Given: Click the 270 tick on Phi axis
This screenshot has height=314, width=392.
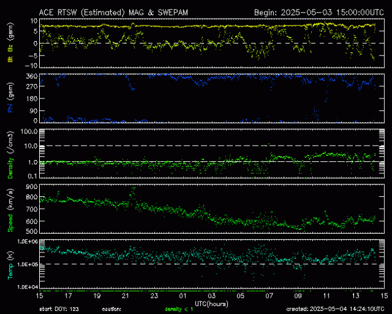Looking at the screenshot, I should pyautogui.click(x=32, y=86).
